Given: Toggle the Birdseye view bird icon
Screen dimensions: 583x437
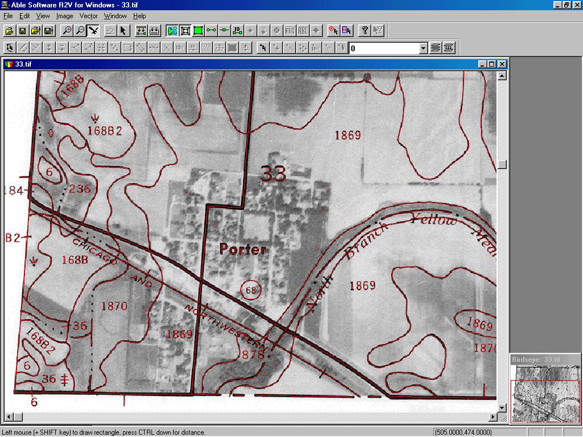Looking at the screenshot, I should tap(93, 31).
